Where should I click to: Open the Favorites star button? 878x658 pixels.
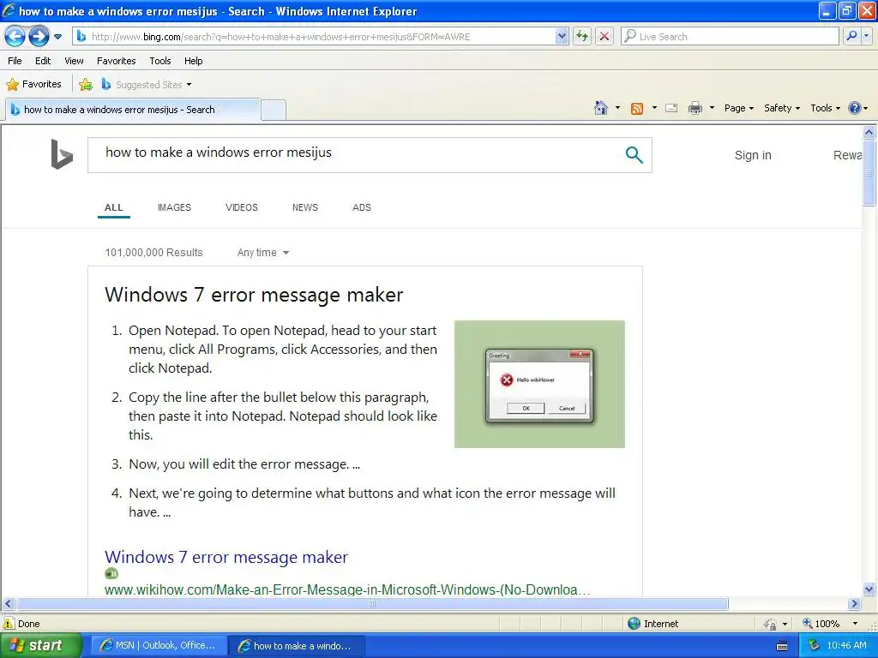[x=33, y=85]
